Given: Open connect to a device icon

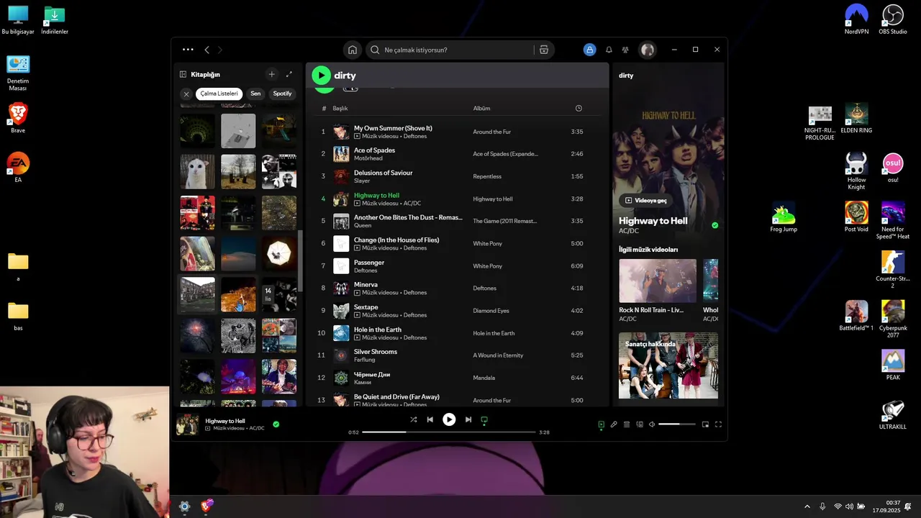Looking at the screenshot, I should coord(640,424).
